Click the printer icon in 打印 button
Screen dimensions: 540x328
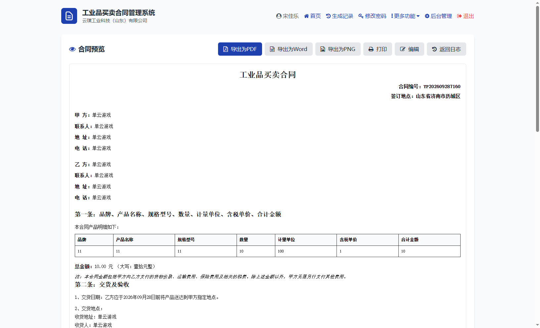371,49
